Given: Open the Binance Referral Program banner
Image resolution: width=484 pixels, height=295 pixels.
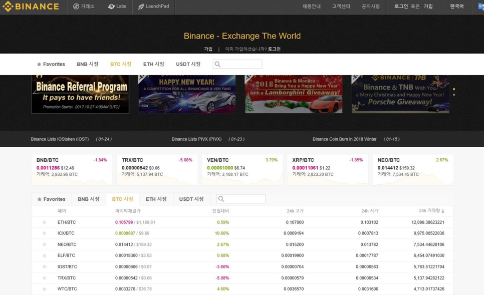Looking at the screenshot, I should click(80, 94).
